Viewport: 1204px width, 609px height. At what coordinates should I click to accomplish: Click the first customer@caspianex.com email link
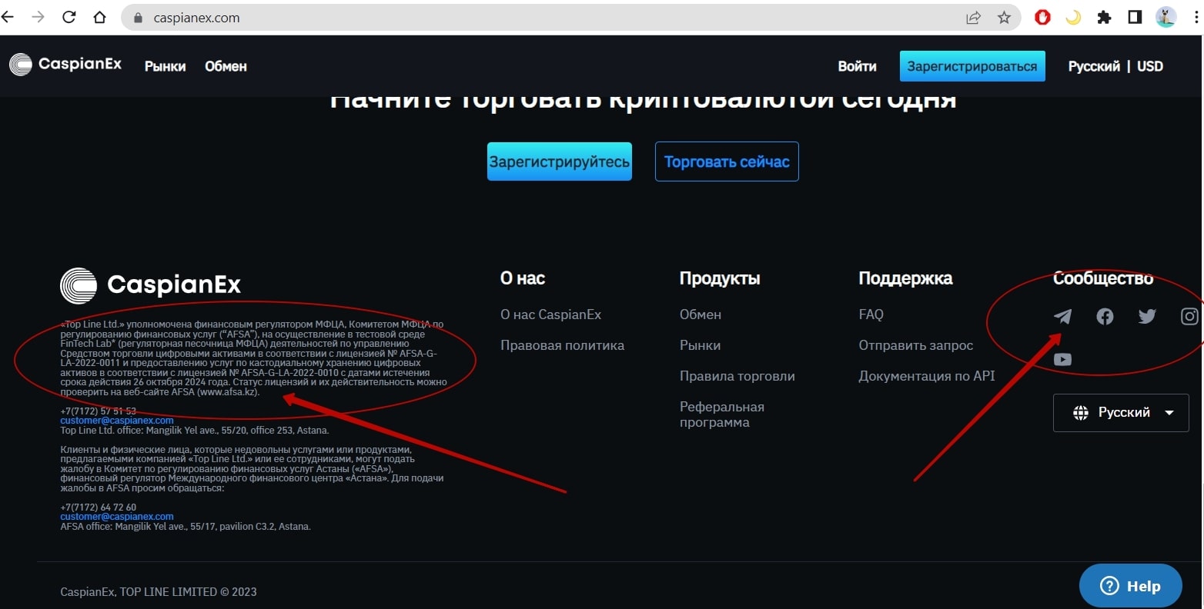point(117,421)
